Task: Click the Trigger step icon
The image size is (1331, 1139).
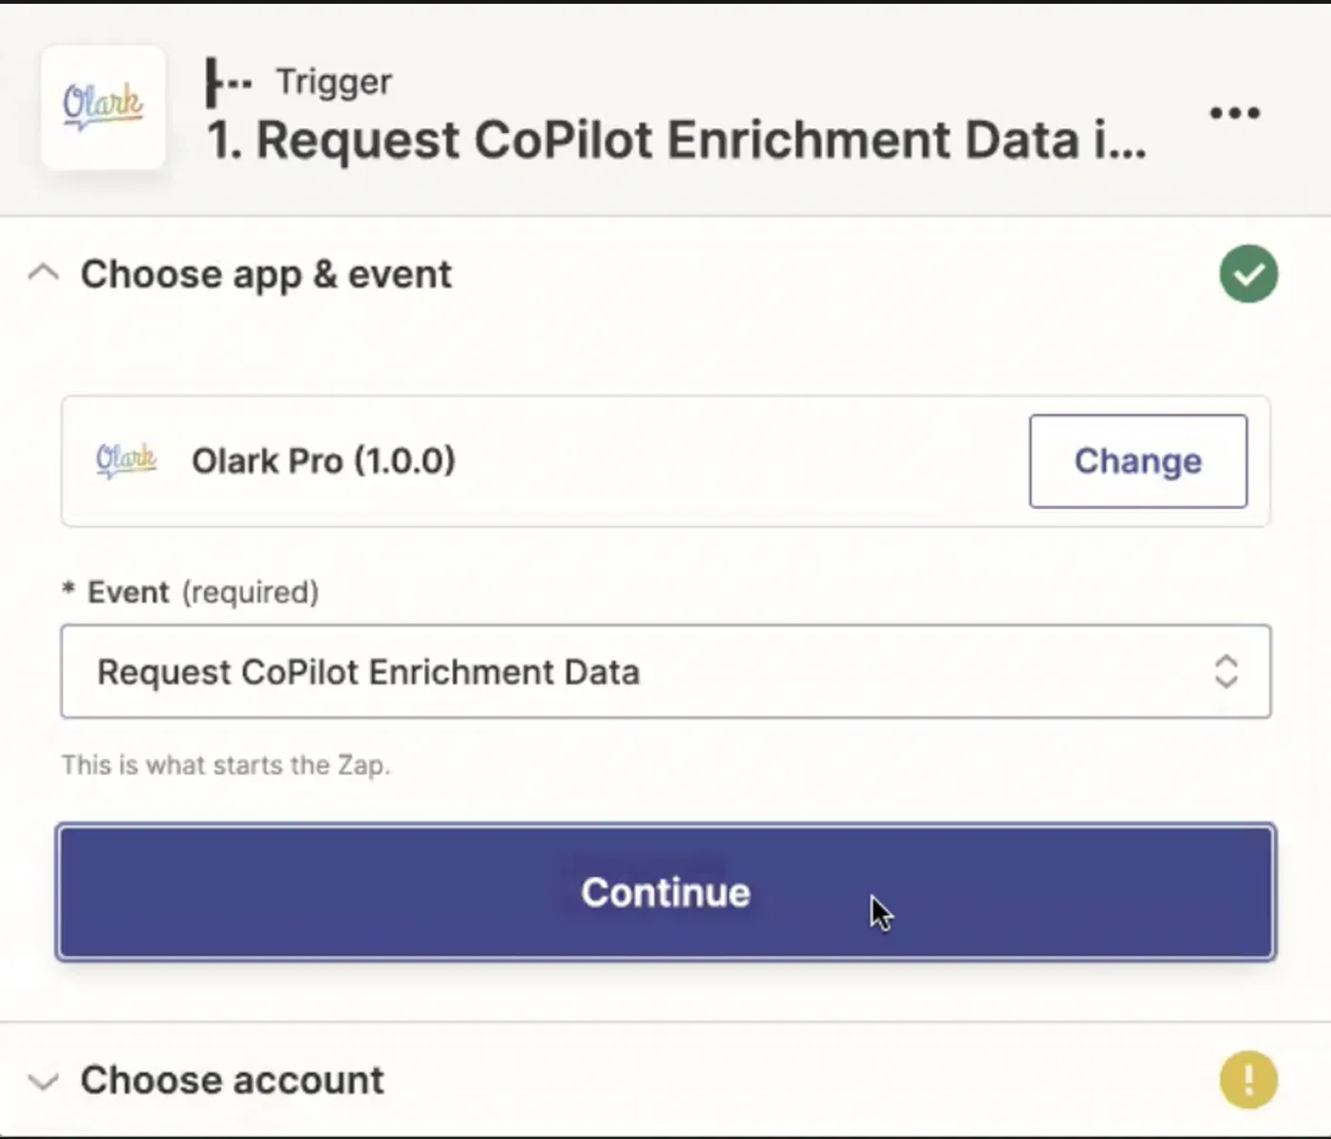Action: 228,83
